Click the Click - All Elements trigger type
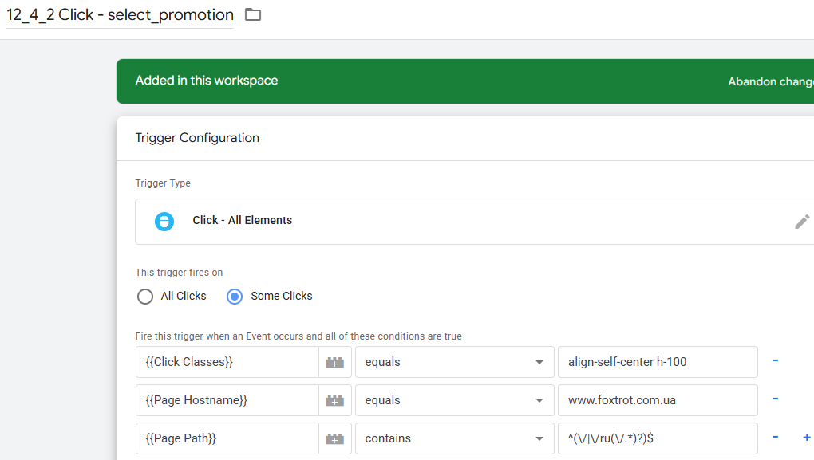 [x=243, y=221]
